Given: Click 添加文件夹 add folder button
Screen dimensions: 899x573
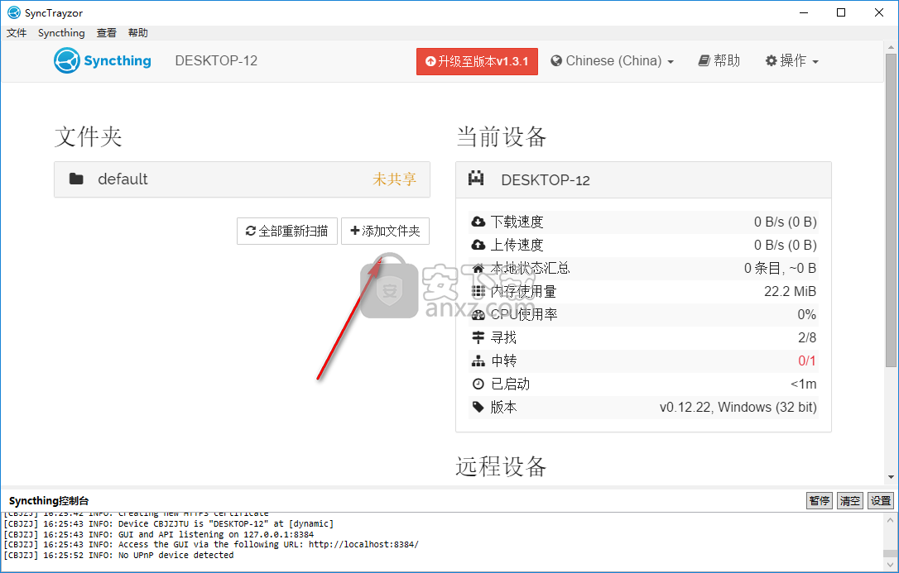Looking at the screenshot, I should tap(385, 231).
